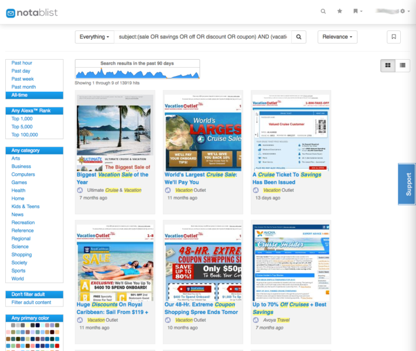
Task: Open World's Largest Cruise Sale thumbnail
Action: 203,133
